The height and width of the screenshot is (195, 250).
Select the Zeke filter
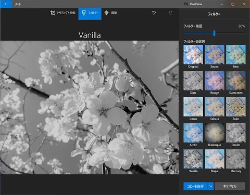[x=236, y=107]
